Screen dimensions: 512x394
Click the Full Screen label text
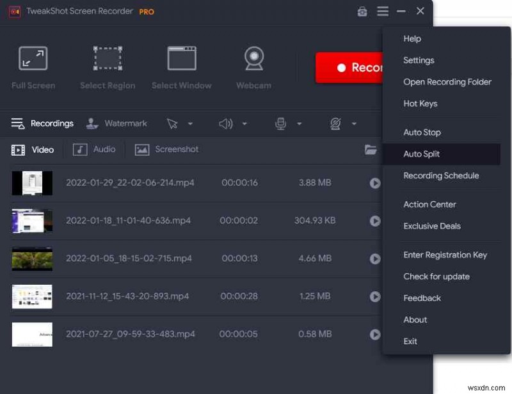click(x=33, y=86)
